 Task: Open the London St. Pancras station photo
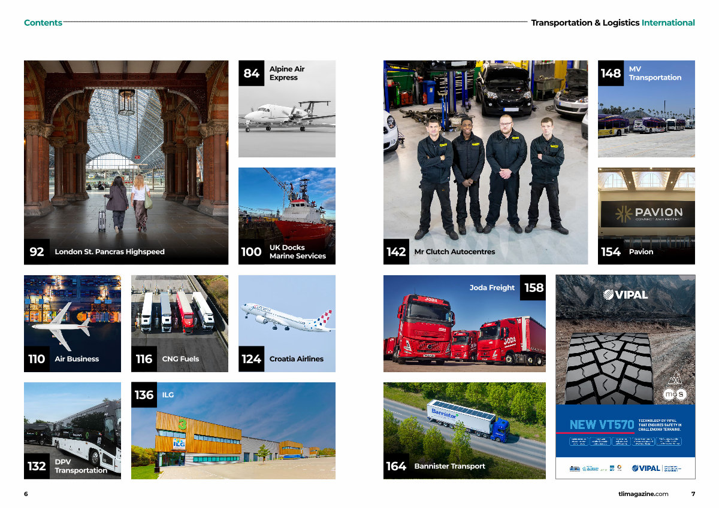click(126, 162)
